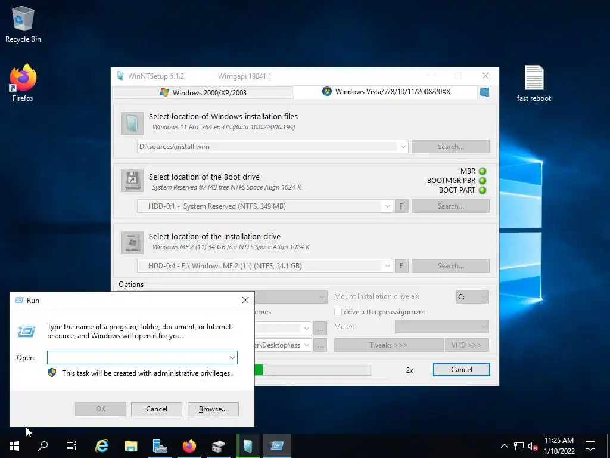Launch Firefox from the taskbar
This screenshot has width=610, height=458.
tap(189, 446)
